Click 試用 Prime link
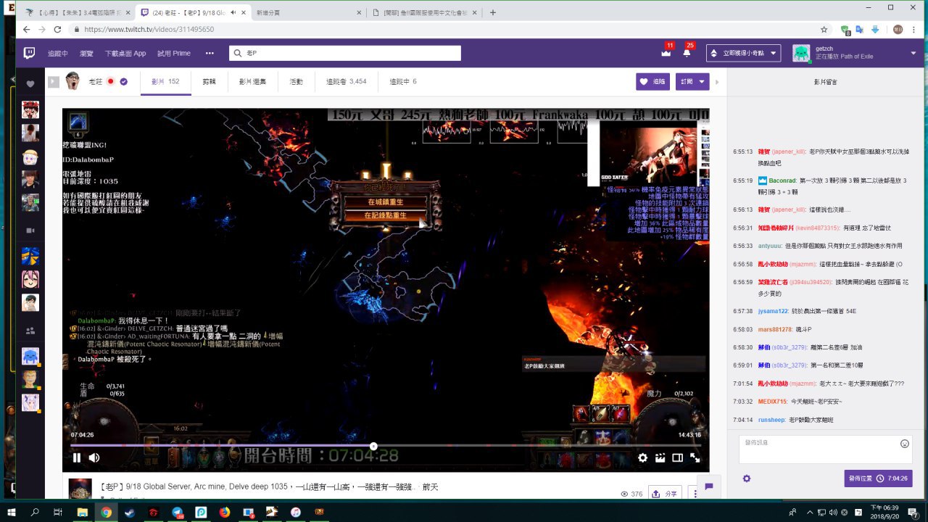 click(174, 53)
